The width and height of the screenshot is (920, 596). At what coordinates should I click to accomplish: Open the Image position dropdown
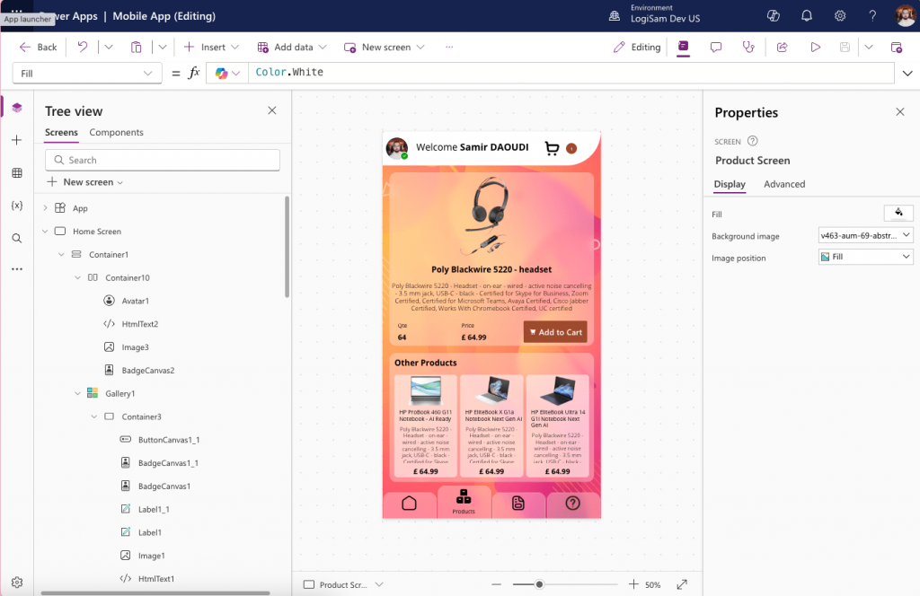(x=865, y=257)
